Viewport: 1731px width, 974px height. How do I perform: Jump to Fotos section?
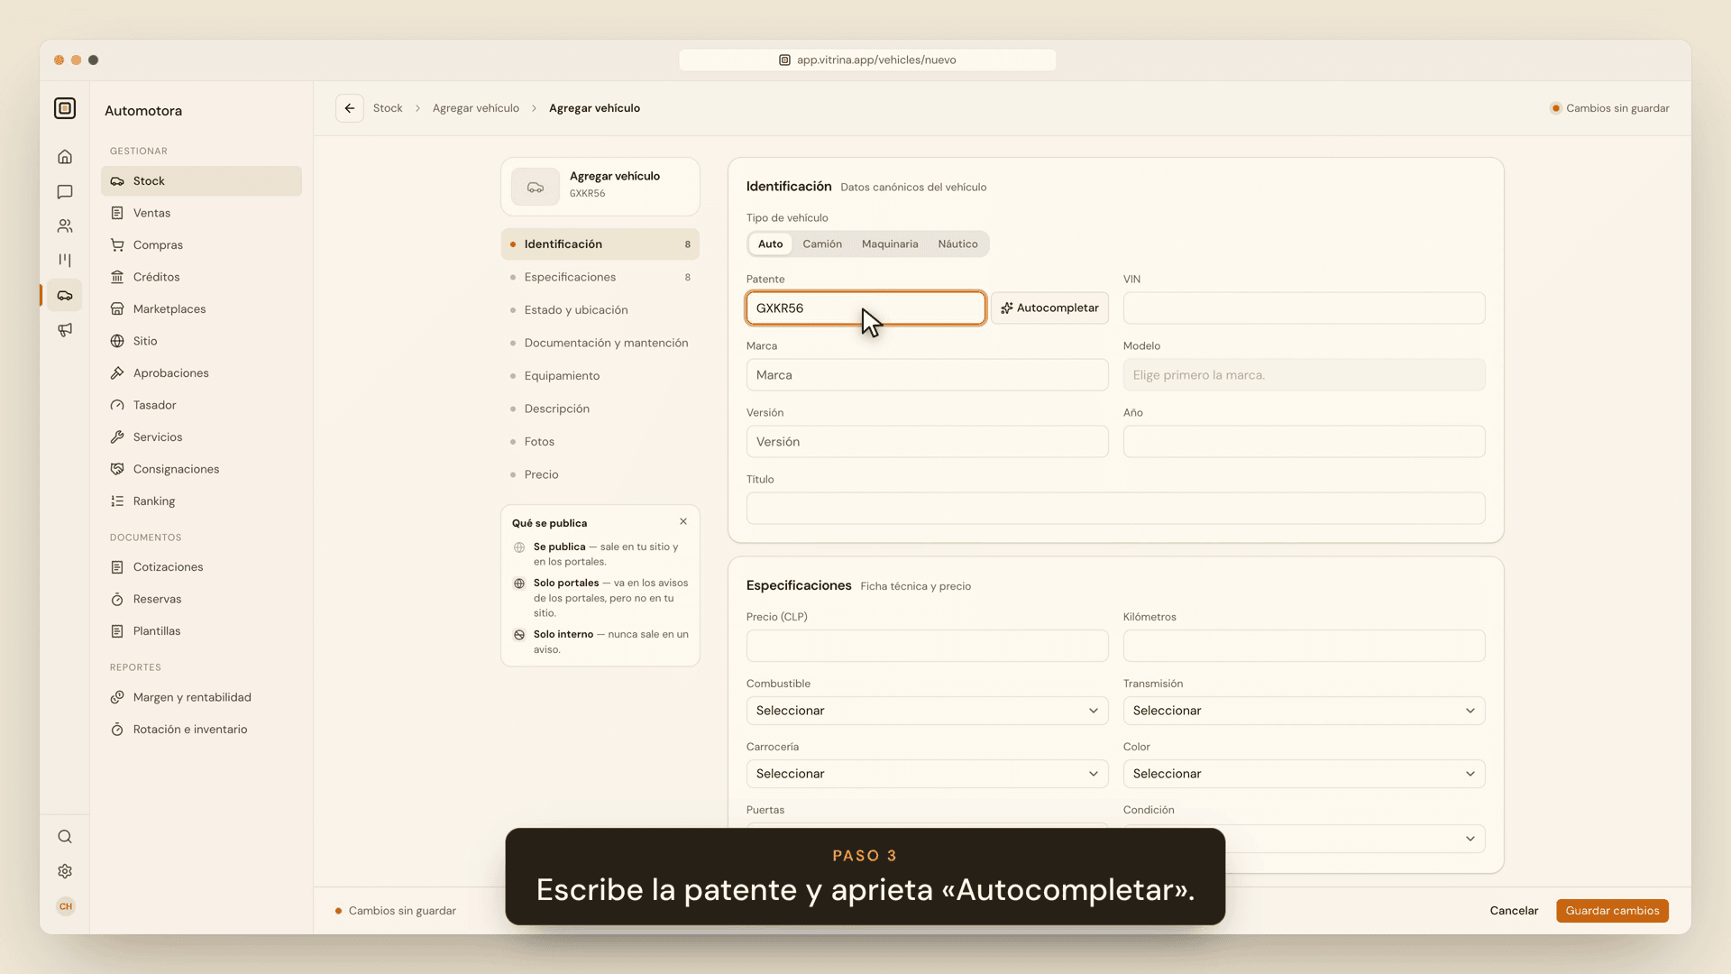[600, 441]
